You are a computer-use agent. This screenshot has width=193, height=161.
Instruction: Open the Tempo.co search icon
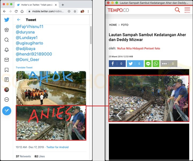177,10
